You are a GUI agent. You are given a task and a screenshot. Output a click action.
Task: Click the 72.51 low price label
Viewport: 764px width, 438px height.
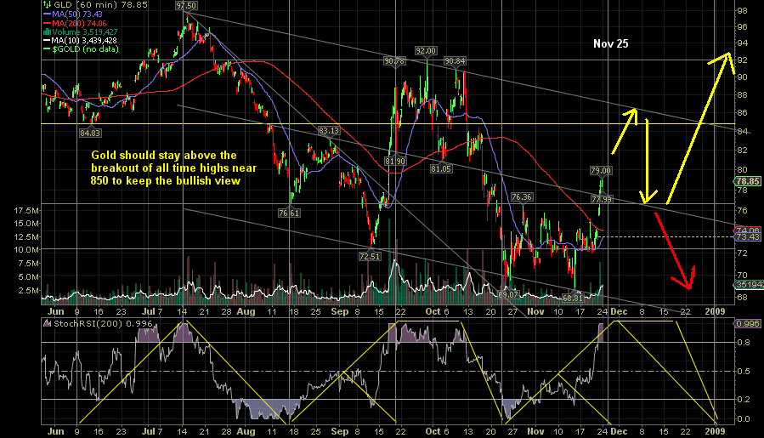370,256
